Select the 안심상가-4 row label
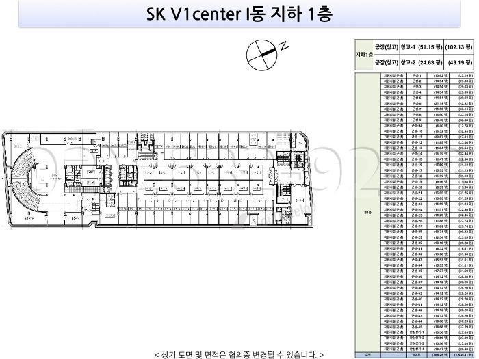Viewport: 479px width, 359px height. (417, 349)
